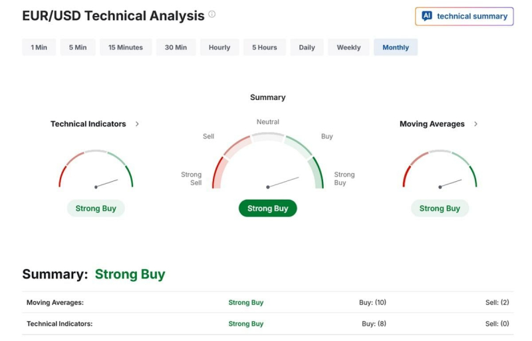This screenshot has width=532, height=341.
Task: Select the Weekly timeframe tab
Action: coord(348,47)
